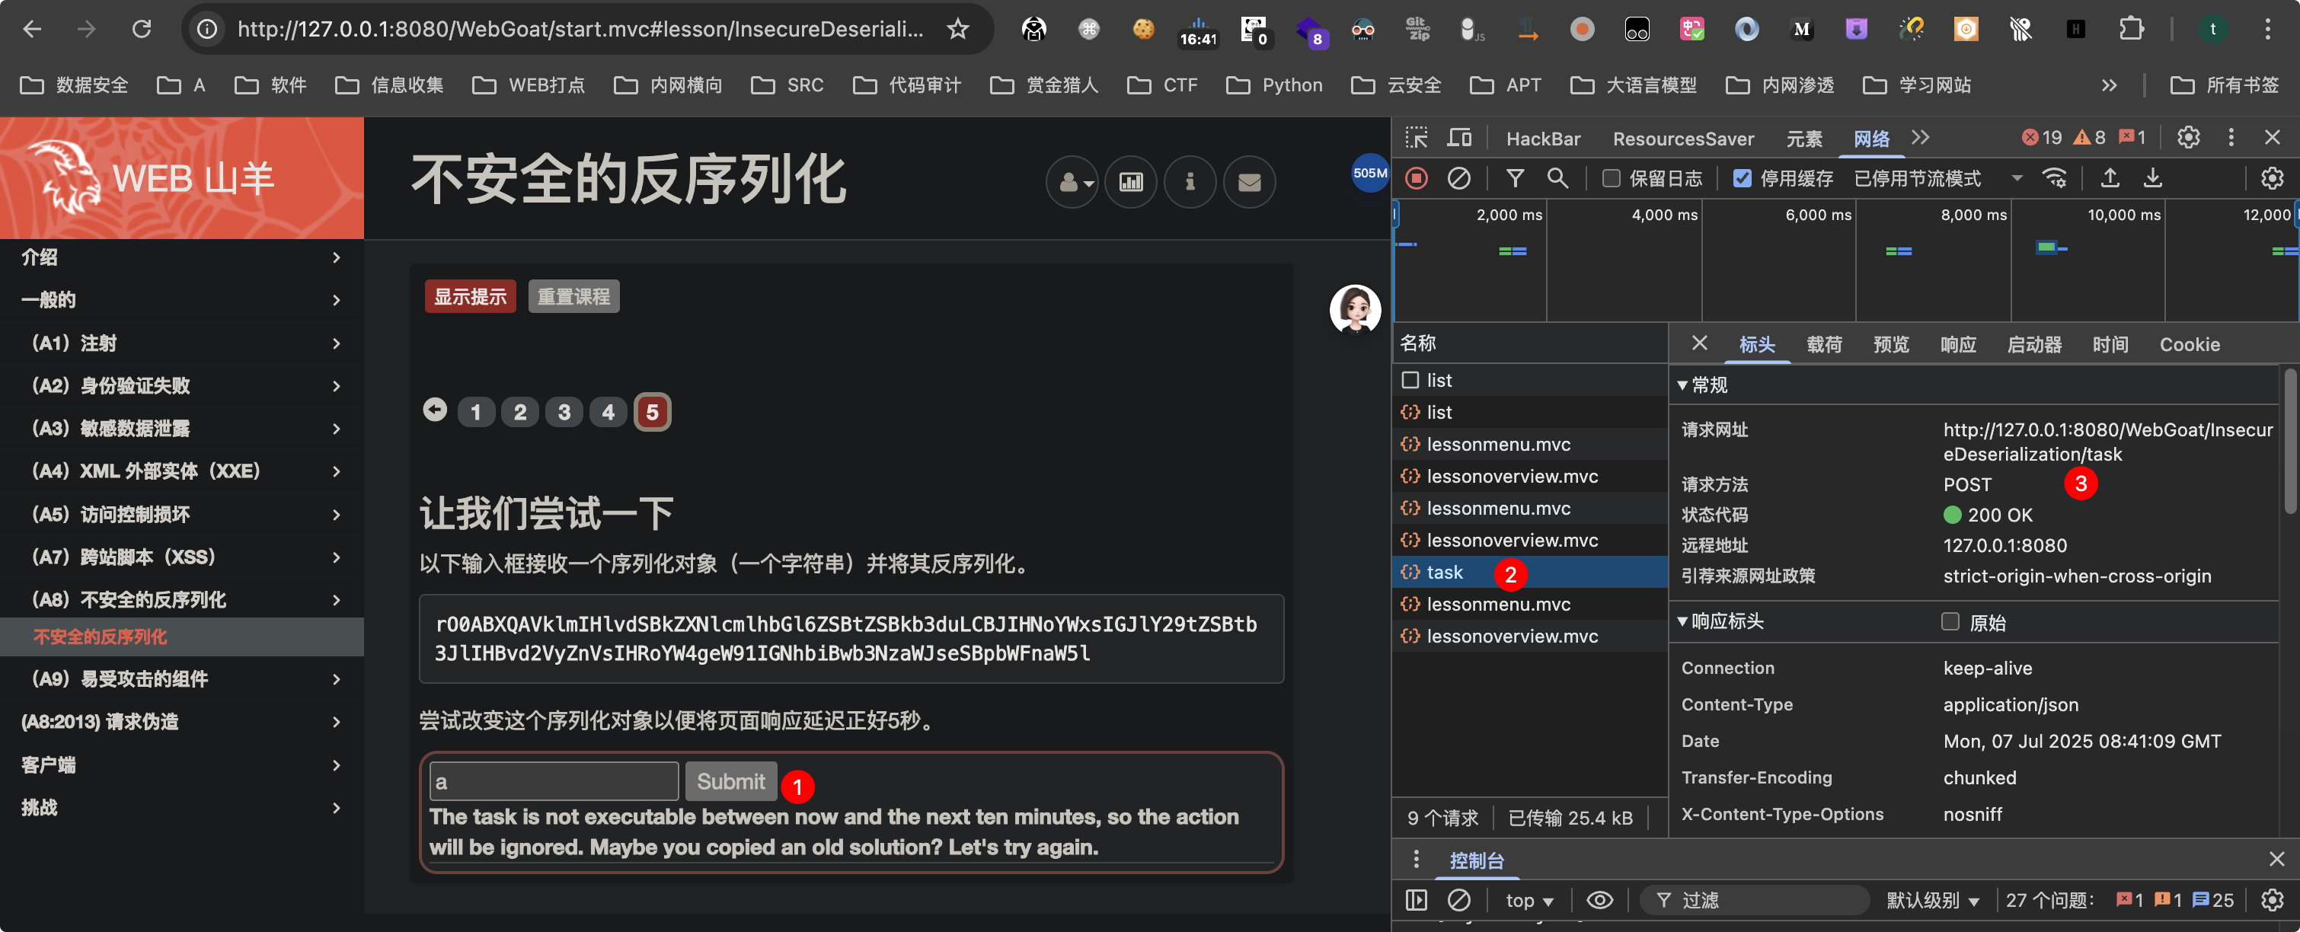
Task: Click the envelope contact icon
Action: tap(1249, 182)
